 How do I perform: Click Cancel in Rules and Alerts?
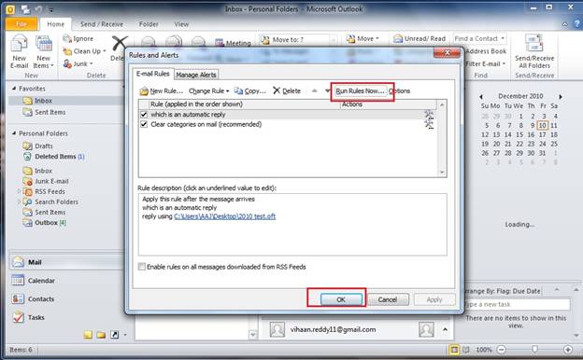coord(388,299)
